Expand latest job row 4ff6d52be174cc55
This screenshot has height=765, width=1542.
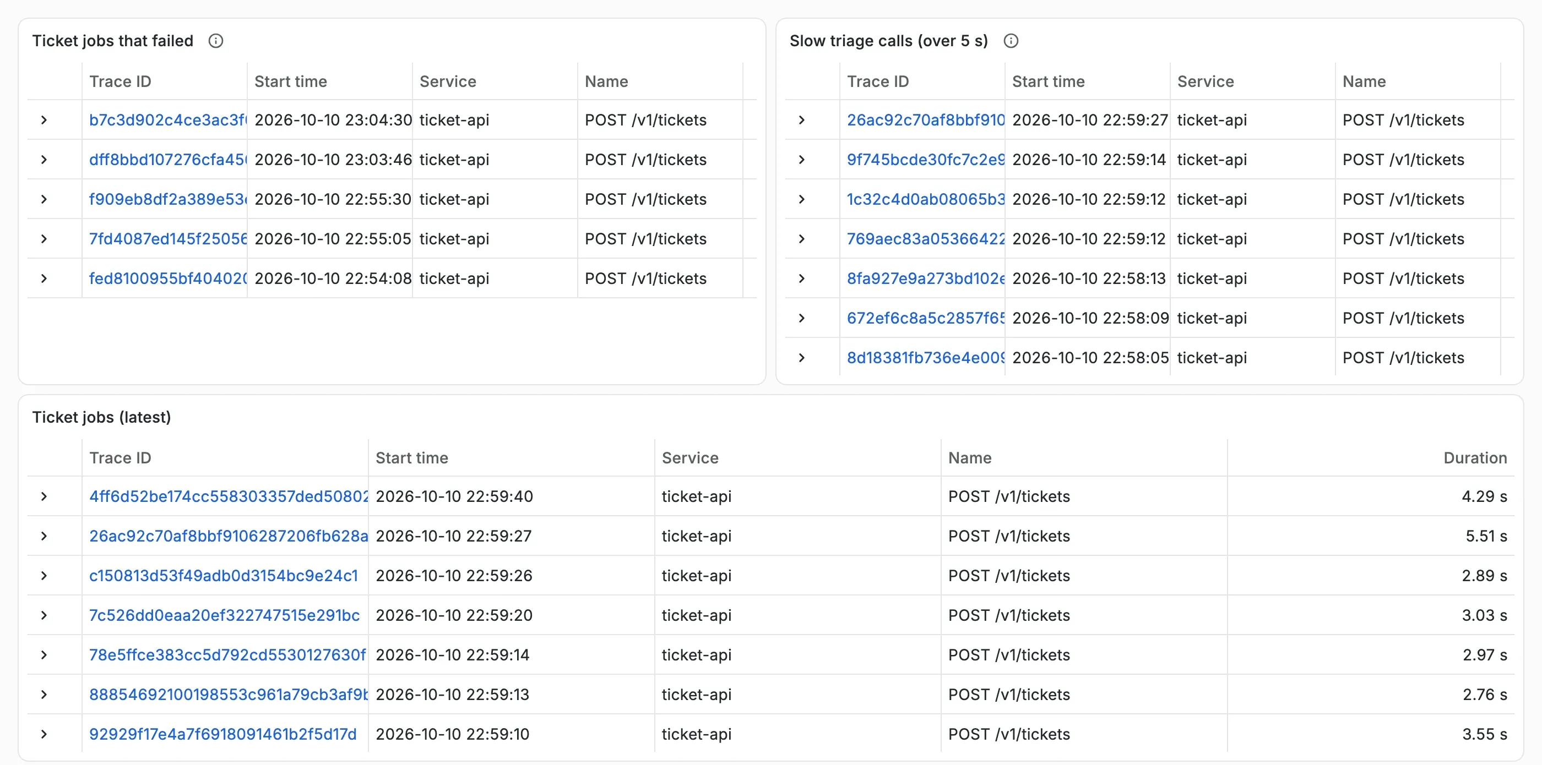click(x=44, y=496)
